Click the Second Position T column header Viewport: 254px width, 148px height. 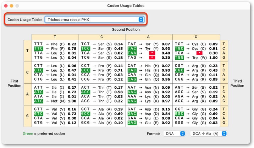(x=55, y=37)
